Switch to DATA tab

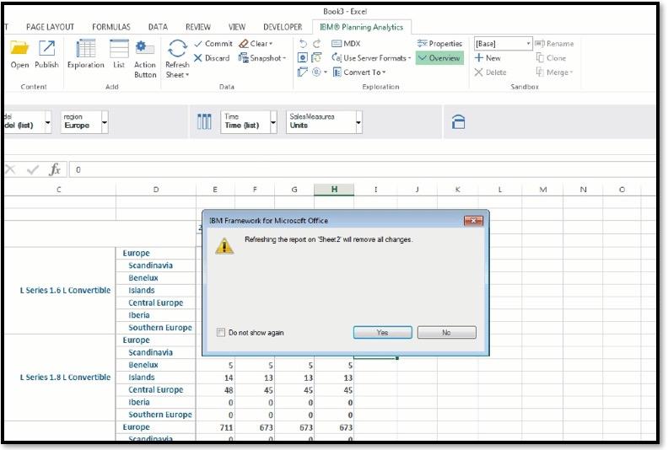[158, 27]
